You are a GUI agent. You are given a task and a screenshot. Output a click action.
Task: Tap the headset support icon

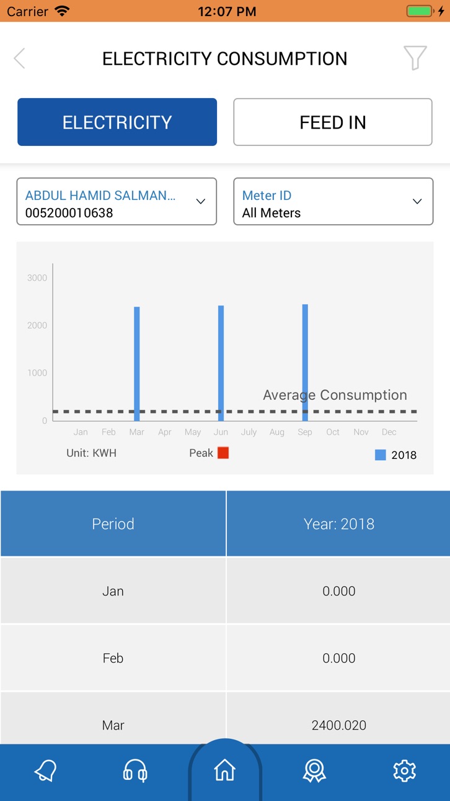point(135,771)
